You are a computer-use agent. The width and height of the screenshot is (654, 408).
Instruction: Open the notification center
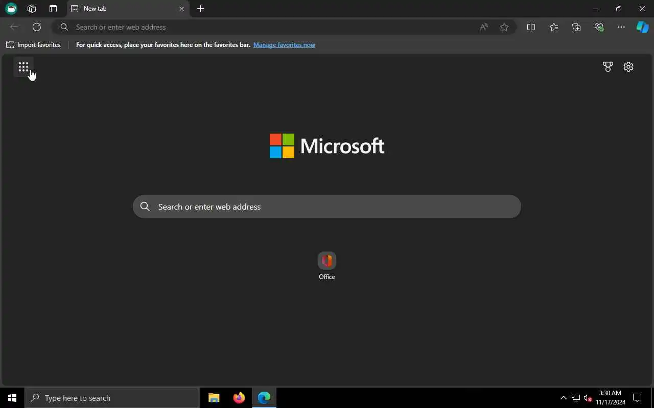[x=637, y=398]
